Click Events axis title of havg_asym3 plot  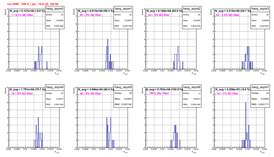pyautogui.click(x=211, y=12)
